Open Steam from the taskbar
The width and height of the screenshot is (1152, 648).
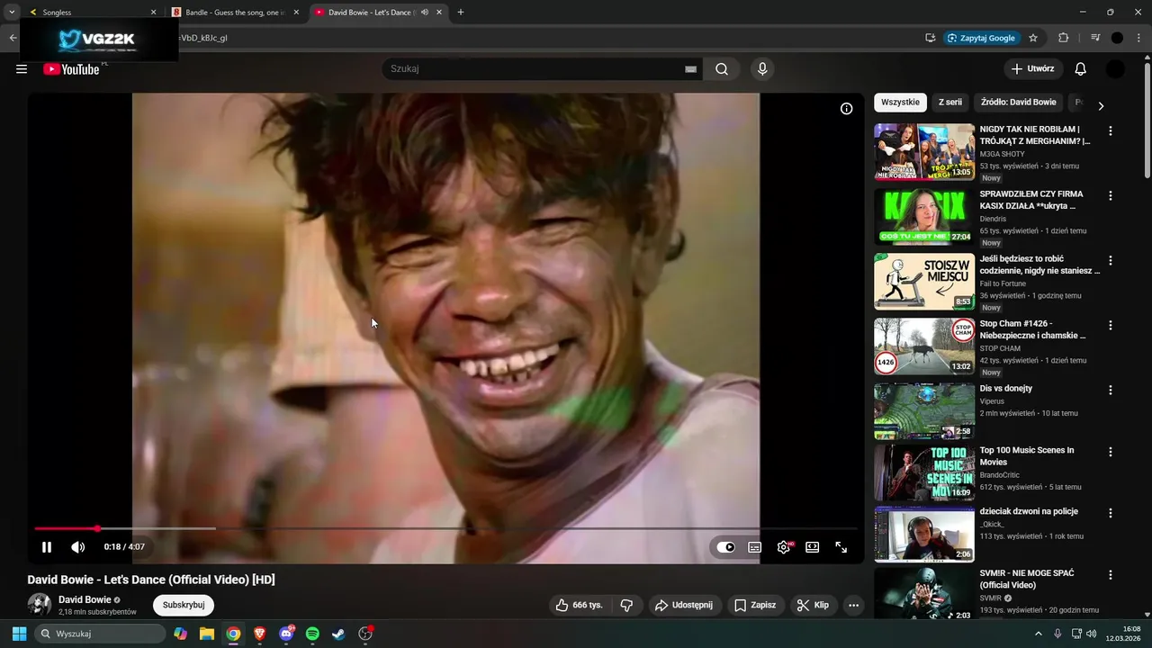click(x=338, y=634)
